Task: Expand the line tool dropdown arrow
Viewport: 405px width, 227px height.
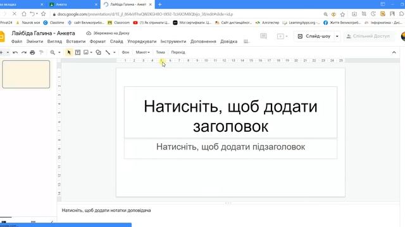Action: click(115, 52)
